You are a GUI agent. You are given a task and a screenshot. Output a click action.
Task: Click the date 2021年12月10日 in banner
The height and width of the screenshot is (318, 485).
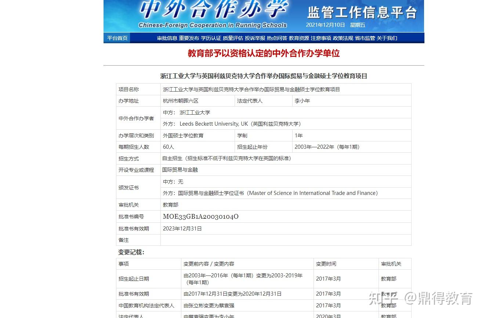[325, 25]
